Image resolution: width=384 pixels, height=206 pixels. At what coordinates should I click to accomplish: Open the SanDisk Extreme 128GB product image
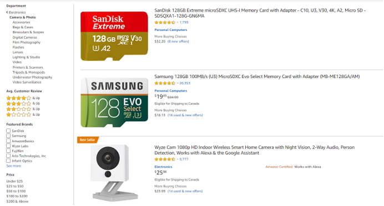click(x=114, y=36)
